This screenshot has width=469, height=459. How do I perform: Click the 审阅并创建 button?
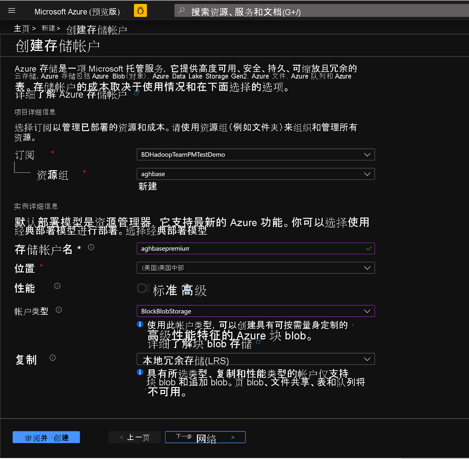point(46,437)
